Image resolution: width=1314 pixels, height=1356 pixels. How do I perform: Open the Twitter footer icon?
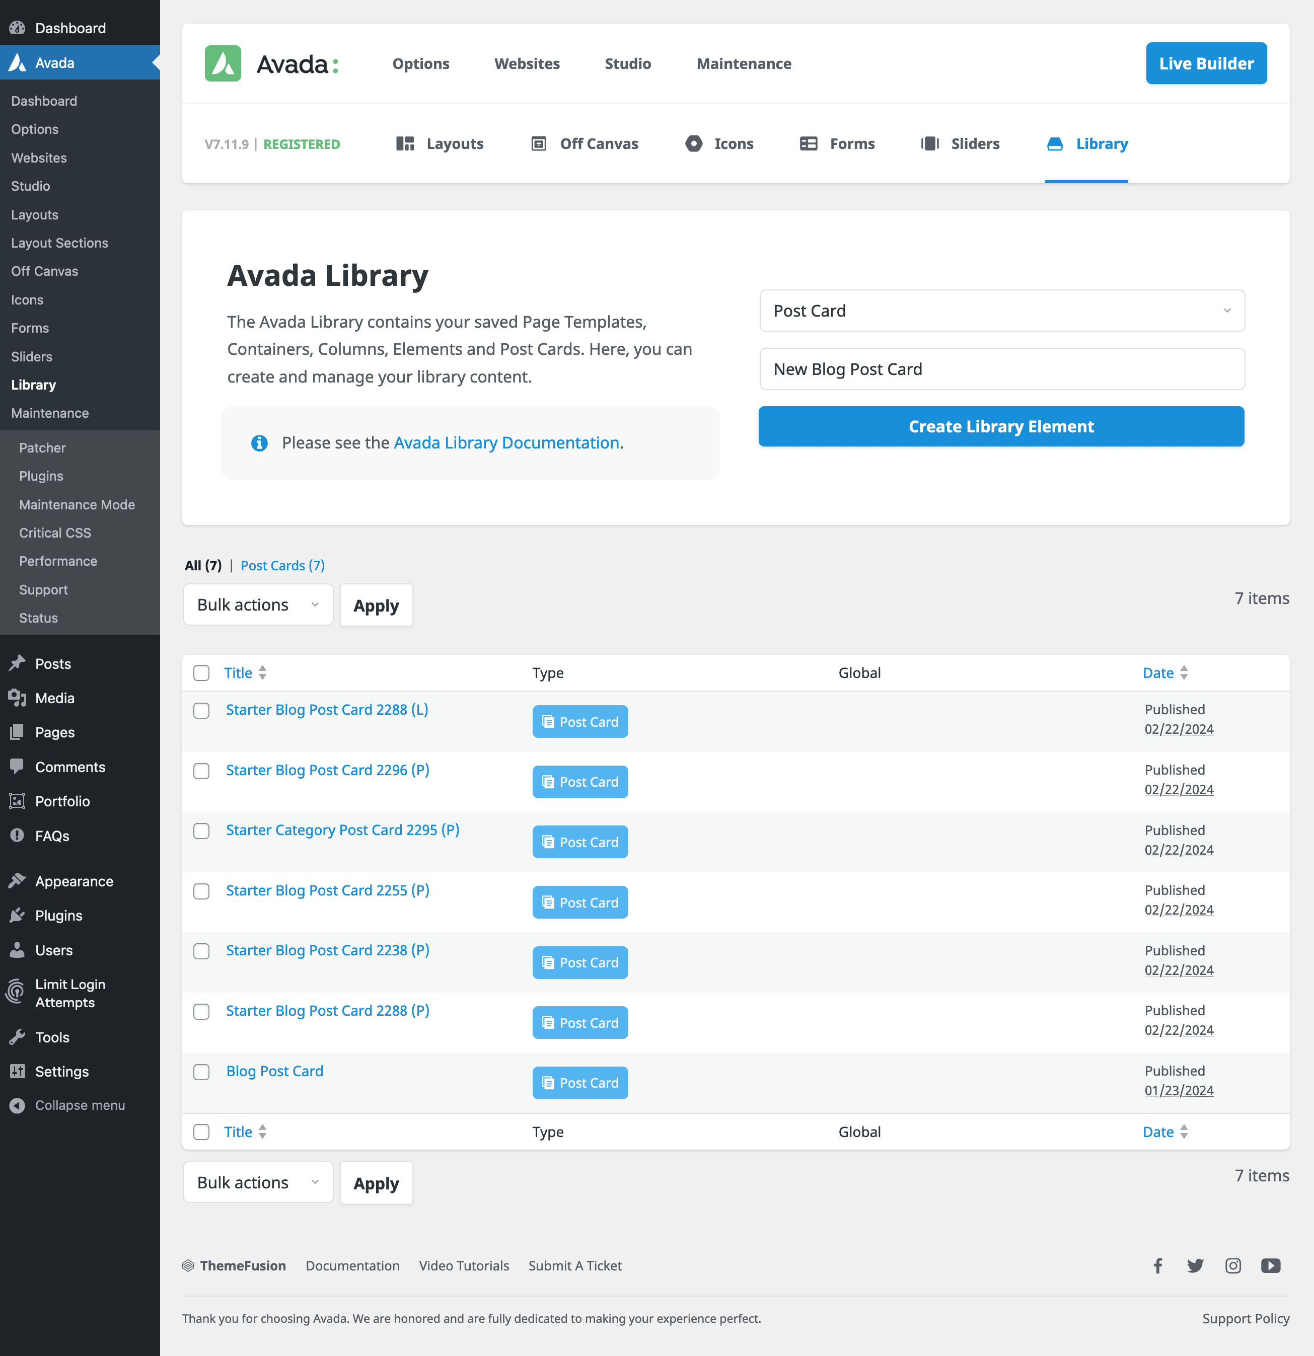(x=1195, y=1265)
